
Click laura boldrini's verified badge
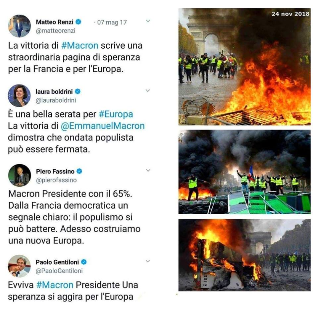(x=78, y=91)
